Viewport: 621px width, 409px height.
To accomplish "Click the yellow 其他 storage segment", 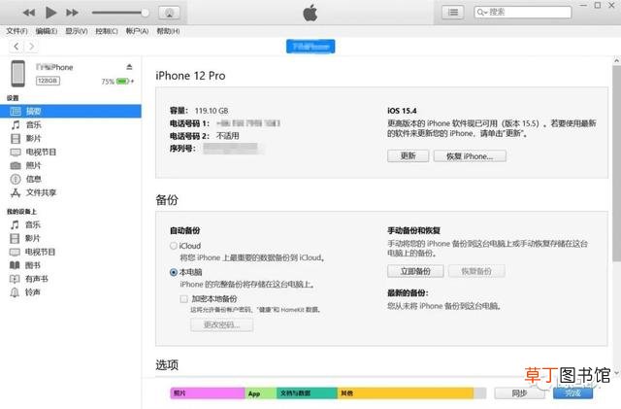I will (x=406, y=393).
